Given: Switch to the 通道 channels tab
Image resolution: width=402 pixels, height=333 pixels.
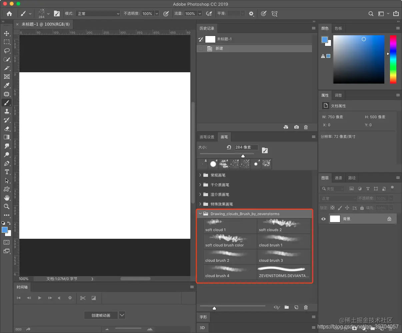Looking at the screenshot, I should 338,178.
